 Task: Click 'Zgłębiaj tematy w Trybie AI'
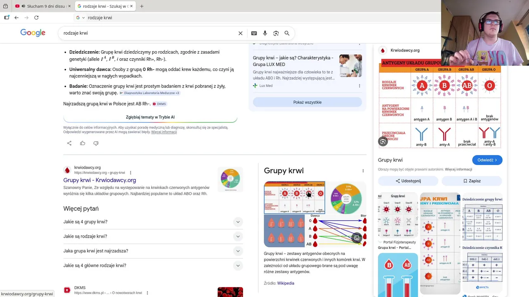click(150, 117)
